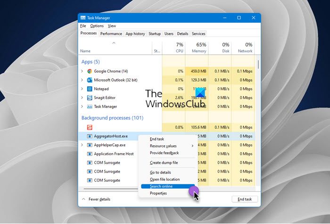Click the Task Manager row icon

(90, 107)
